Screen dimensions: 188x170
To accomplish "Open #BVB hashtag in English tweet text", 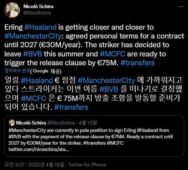I will click(x=33, y=54).
